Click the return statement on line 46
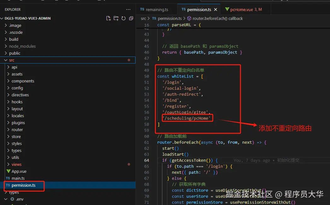The height and width of the screenshot is (205, 330). coord(202,52)
